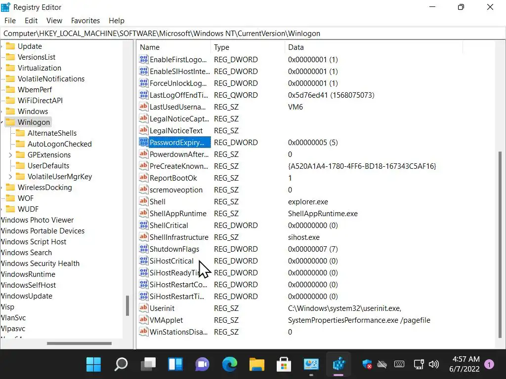Open the Windows Start menu
The height and width of the screenshot is (379, 506).
tap(93, 365)
